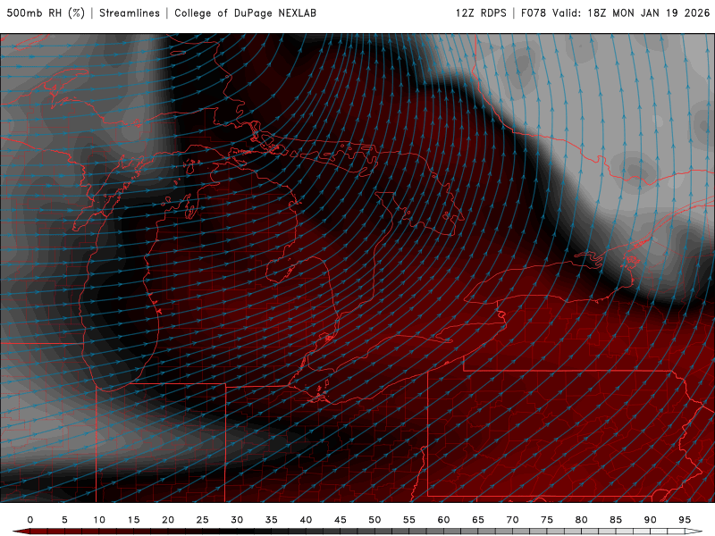
Task: Click the '75' color scale label
Action: pyautogui.click(x=547, y=520)
